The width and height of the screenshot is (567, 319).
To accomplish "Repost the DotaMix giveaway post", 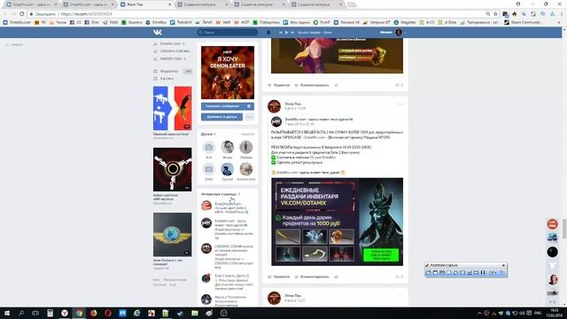I will click(336, 276).
